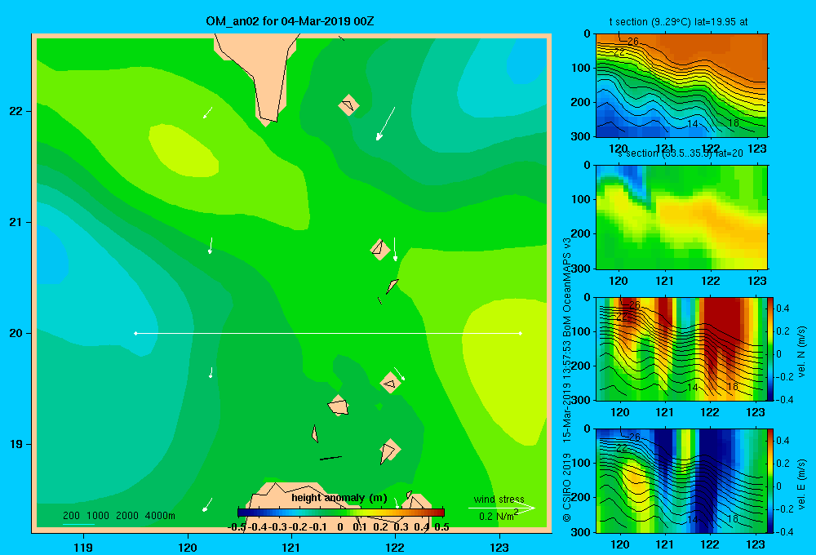Click the vel. E velocity color bar

pos(770,481)
